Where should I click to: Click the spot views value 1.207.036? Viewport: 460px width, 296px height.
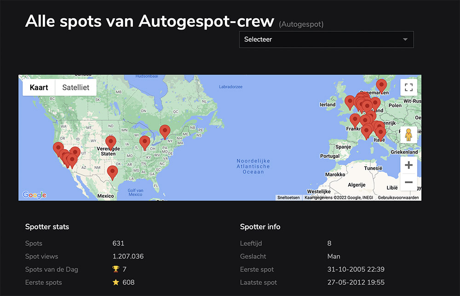(x=128, y=256)
